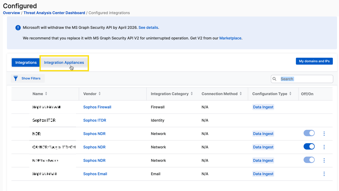339x191 pixels.
Task: Open the three-dot menu for Sophos Email row
Action: click(324, 174)
